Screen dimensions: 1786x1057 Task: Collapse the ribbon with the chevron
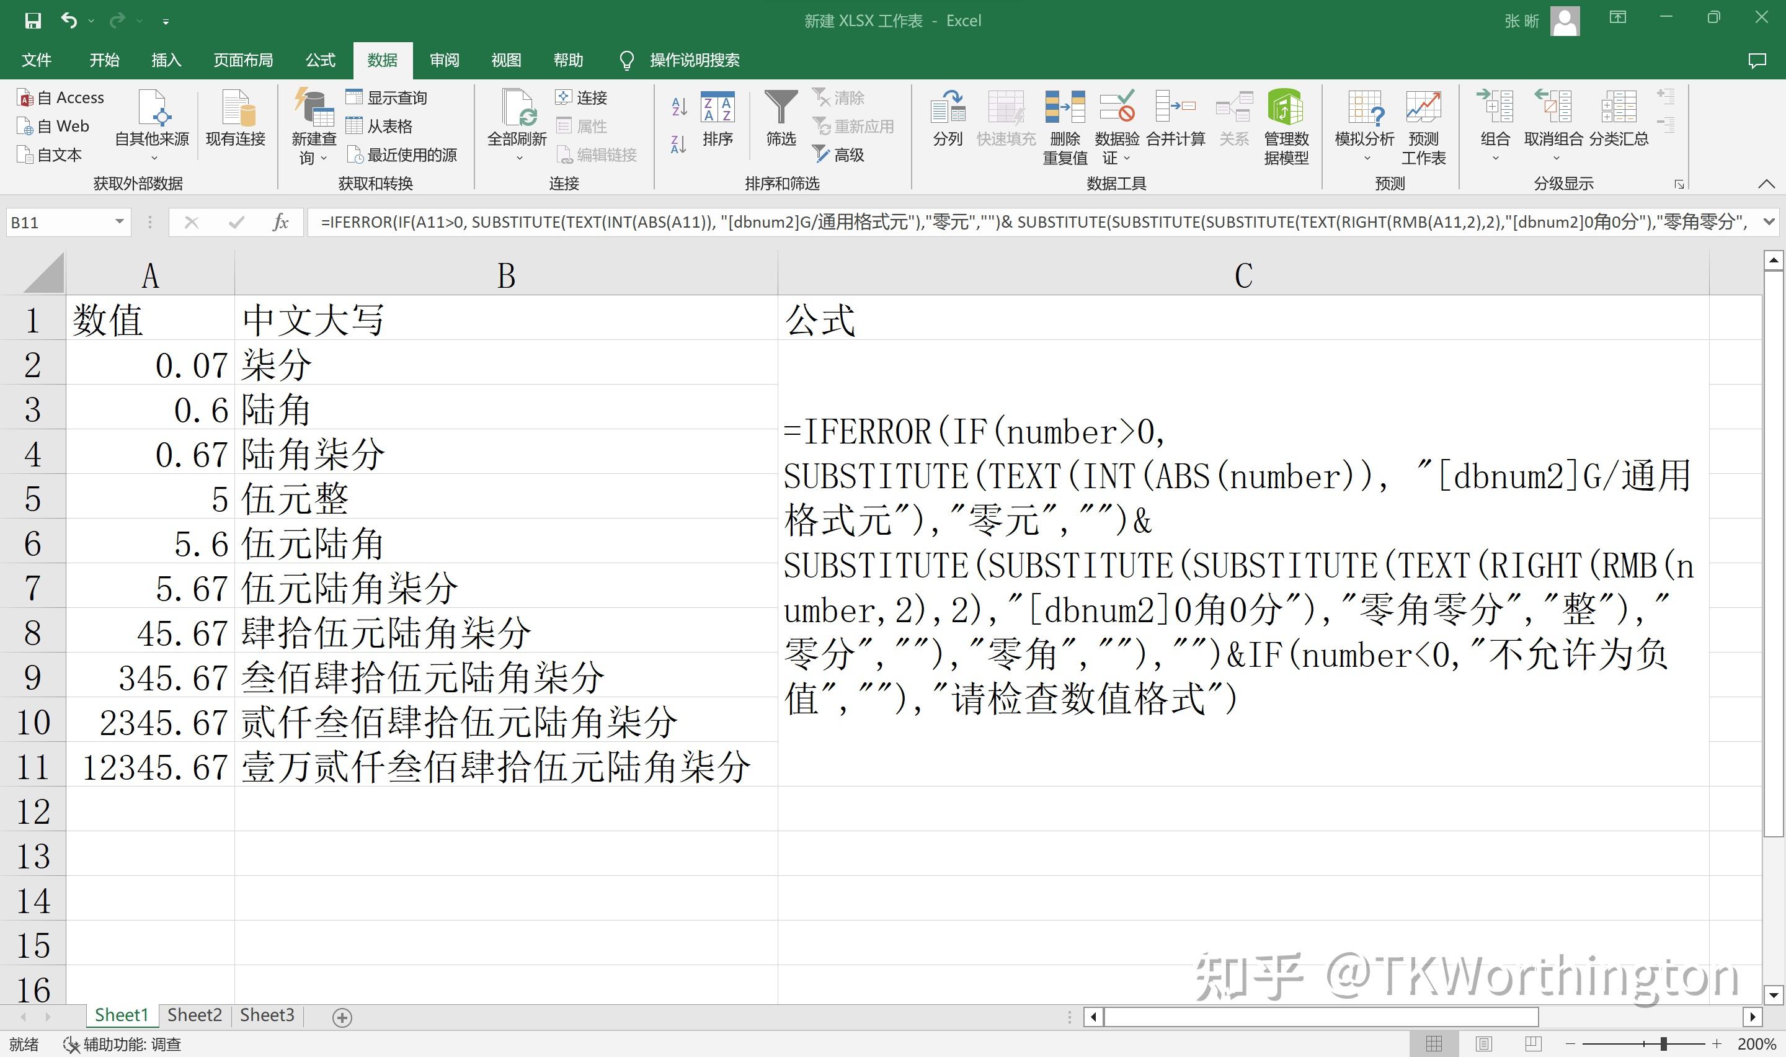pos(1766,184)
